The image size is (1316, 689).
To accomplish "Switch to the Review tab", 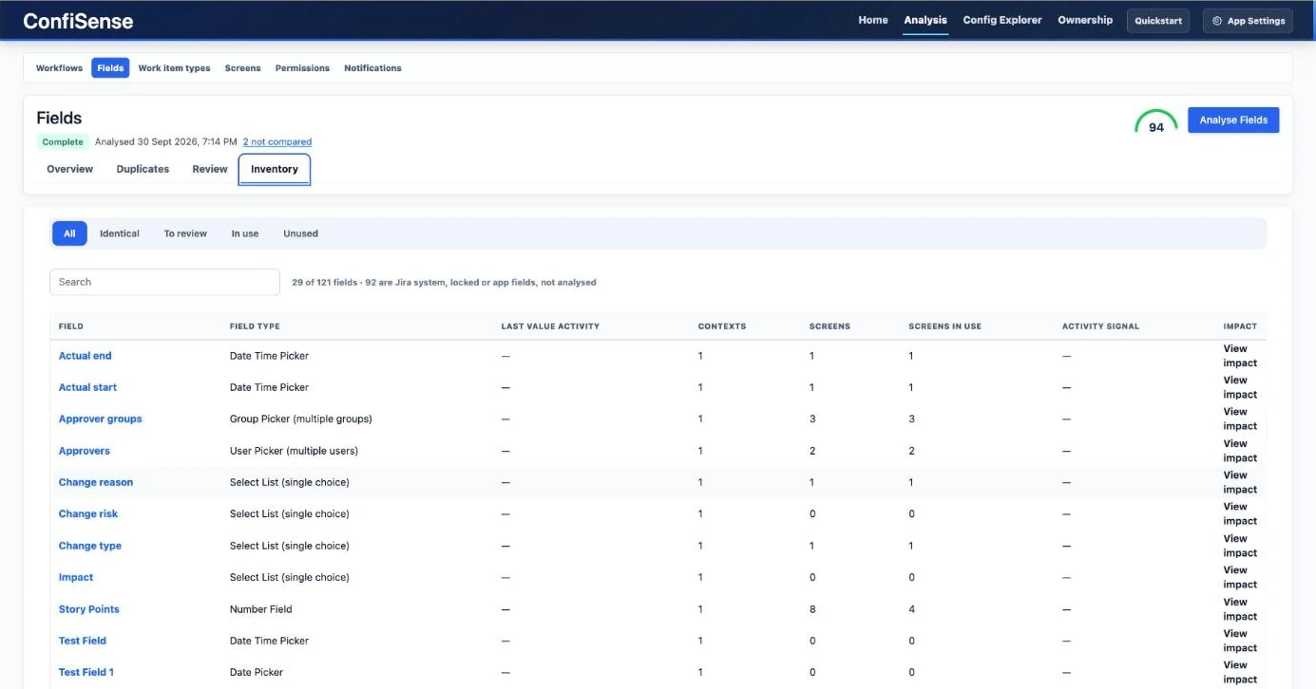I will click(x=210, y=169).
